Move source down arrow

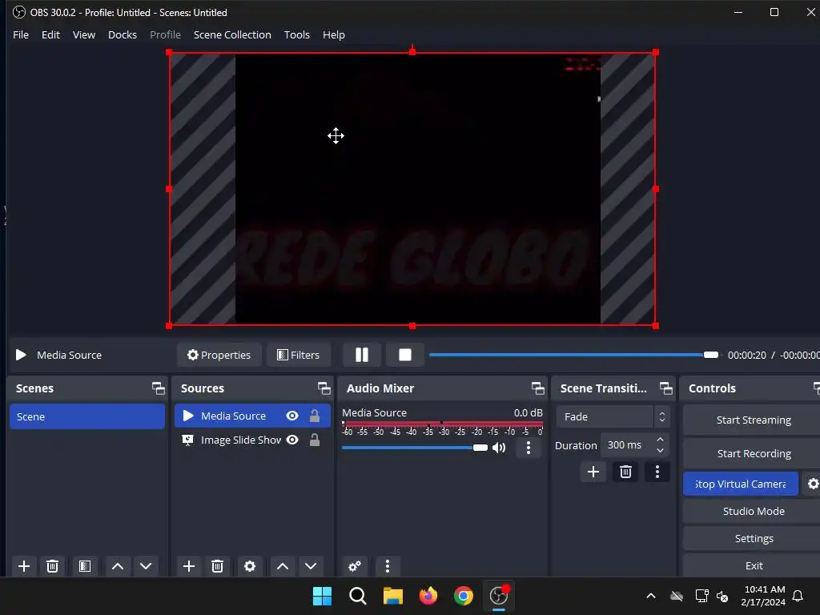tap(311, 566)
